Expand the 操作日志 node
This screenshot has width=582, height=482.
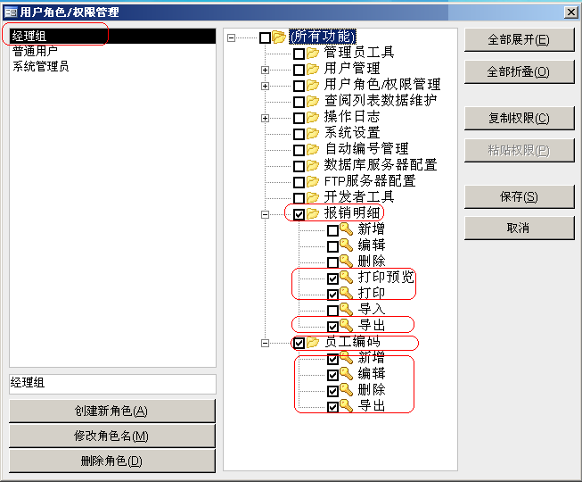[265, 118]
